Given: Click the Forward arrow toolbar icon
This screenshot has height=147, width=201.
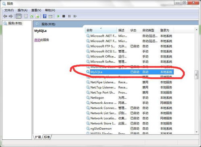Looking at the screenshot, I should click(x=10, y=16).
